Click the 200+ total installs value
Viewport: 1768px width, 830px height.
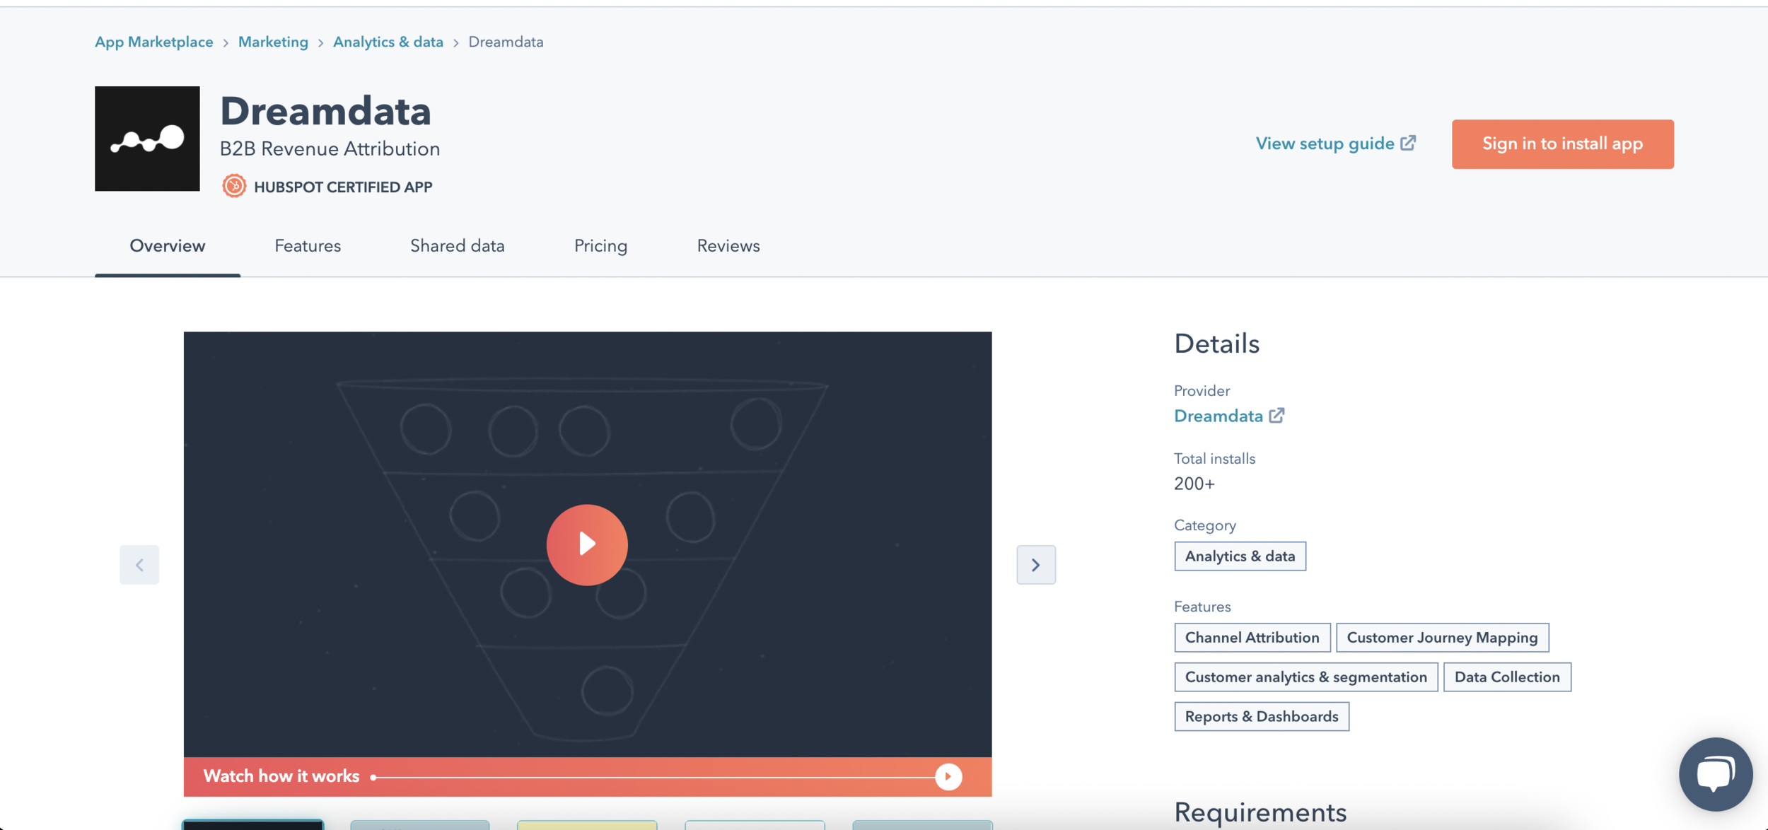(x=1194, y=484)
